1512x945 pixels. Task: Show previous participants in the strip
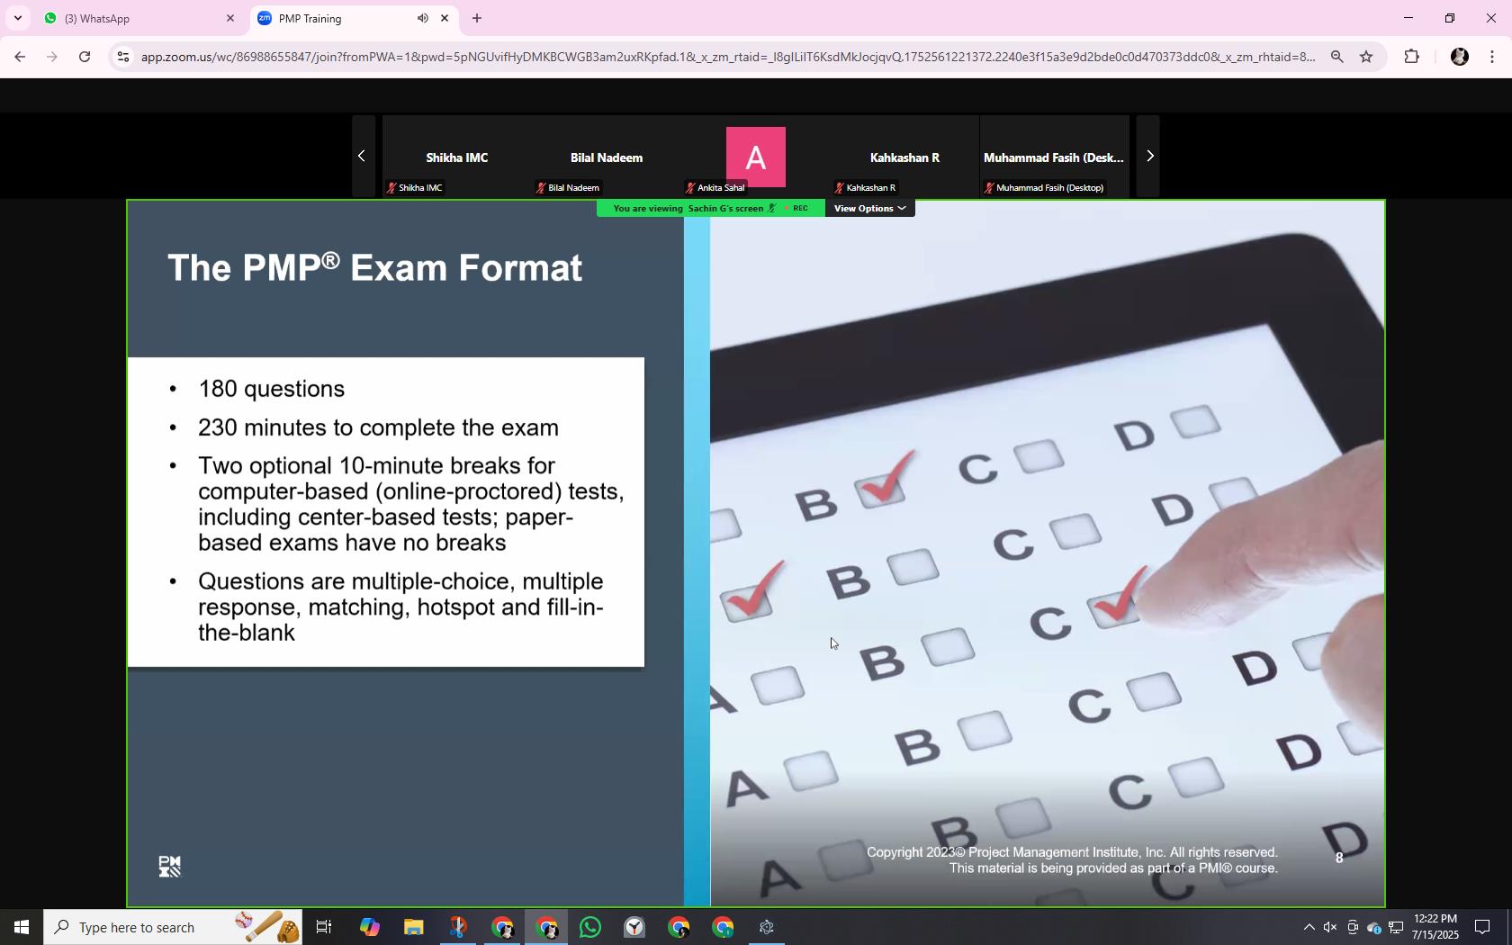point(362,156)
